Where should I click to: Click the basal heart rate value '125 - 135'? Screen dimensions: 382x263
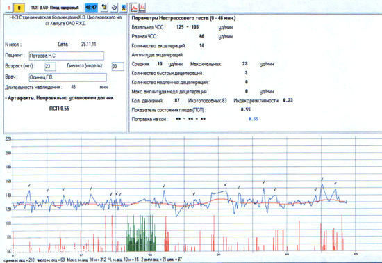[x=188, y=27]
